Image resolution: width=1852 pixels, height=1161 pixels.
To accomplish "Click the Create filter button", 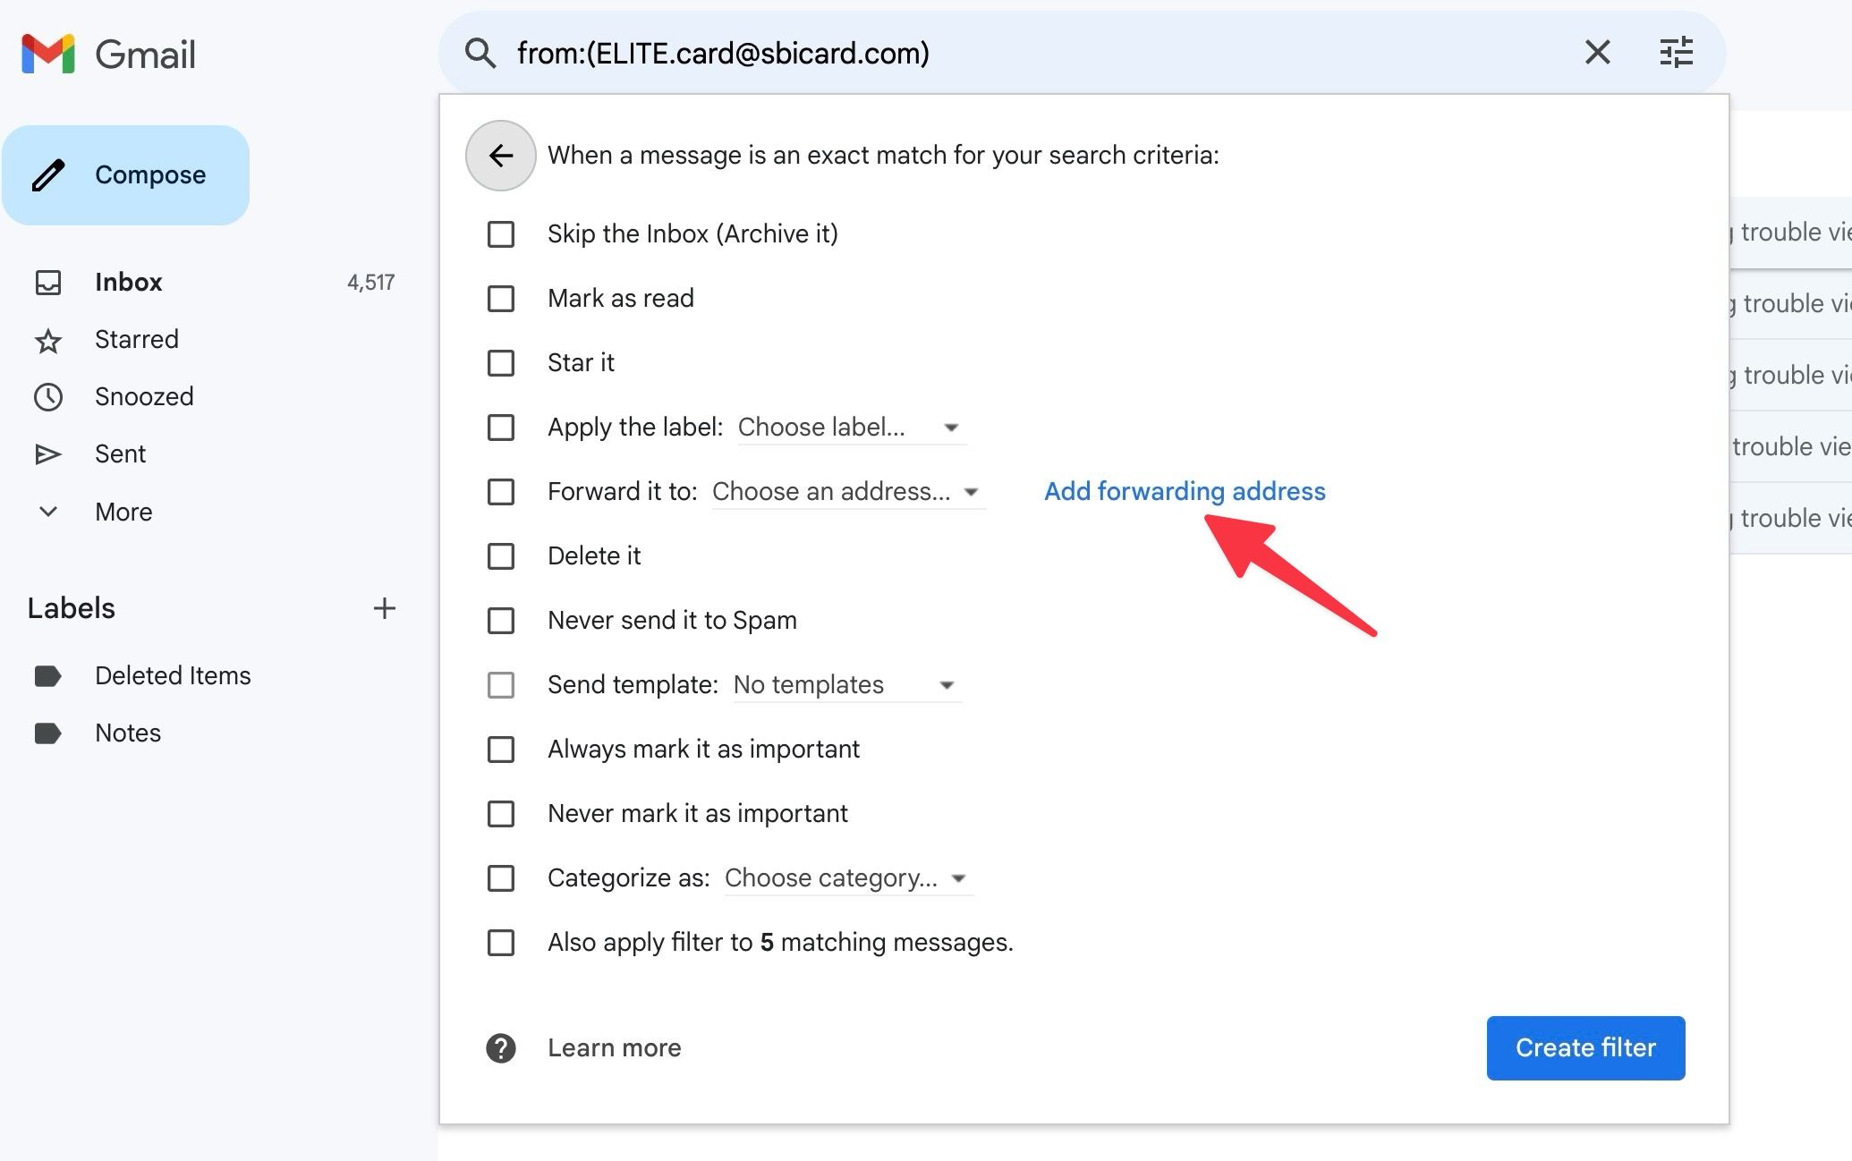I will 1584,1047.
